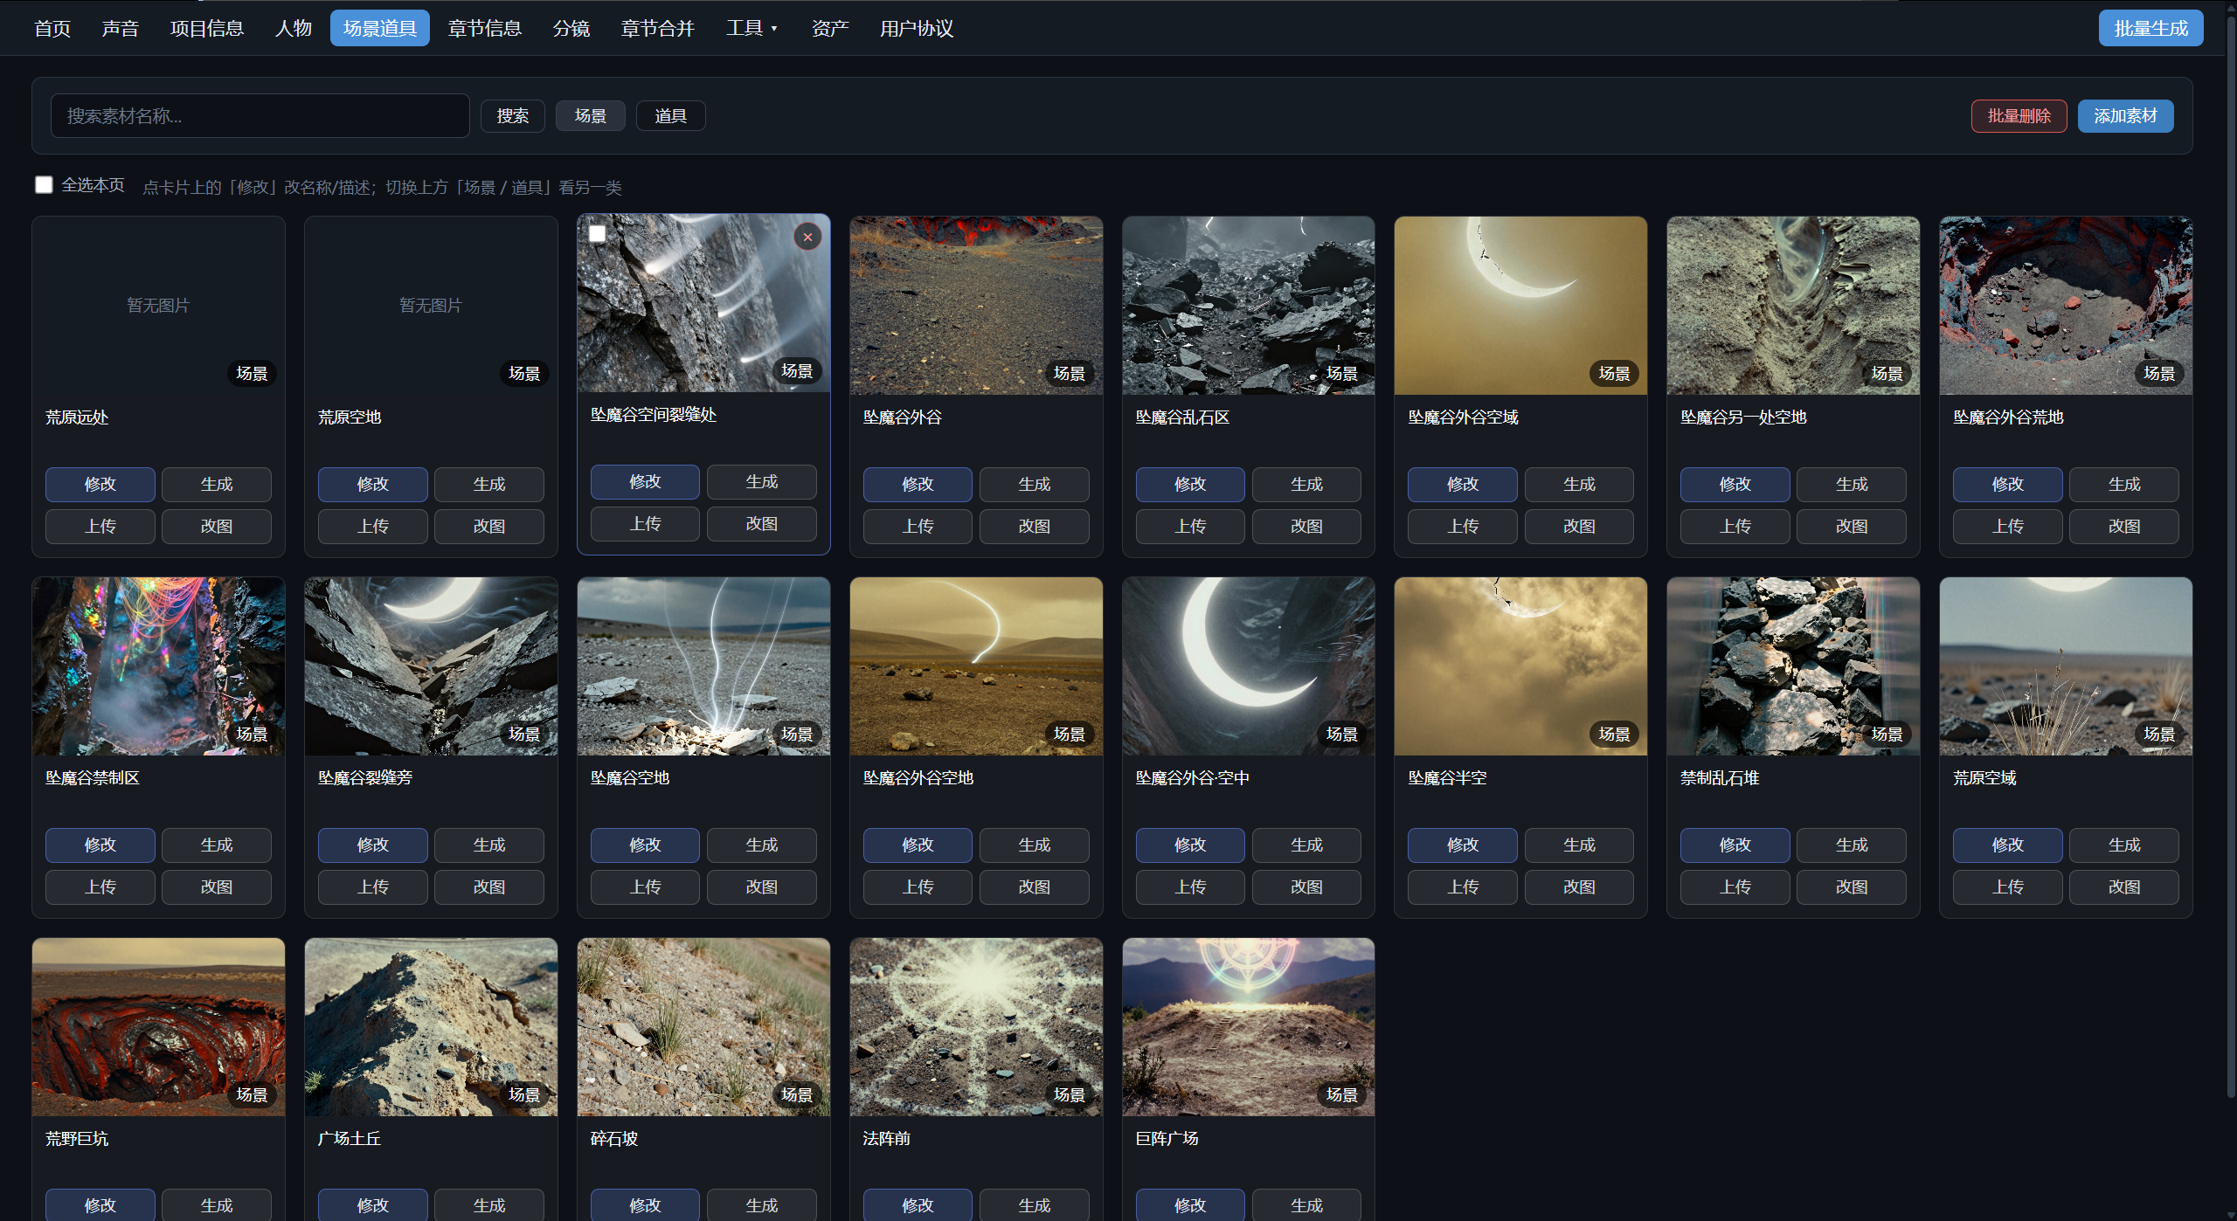Image resolution: width=2237 pixels, height=1221 pixels.
Task: Click 生成 on the 坠魔谷外谷空地 card
Action: click(x=1035, y=845)
